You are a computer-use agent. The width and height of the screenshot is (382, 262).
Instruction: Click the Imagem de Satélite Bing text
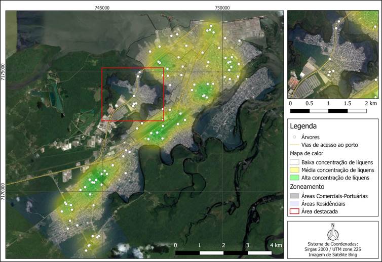pos(332,255)
